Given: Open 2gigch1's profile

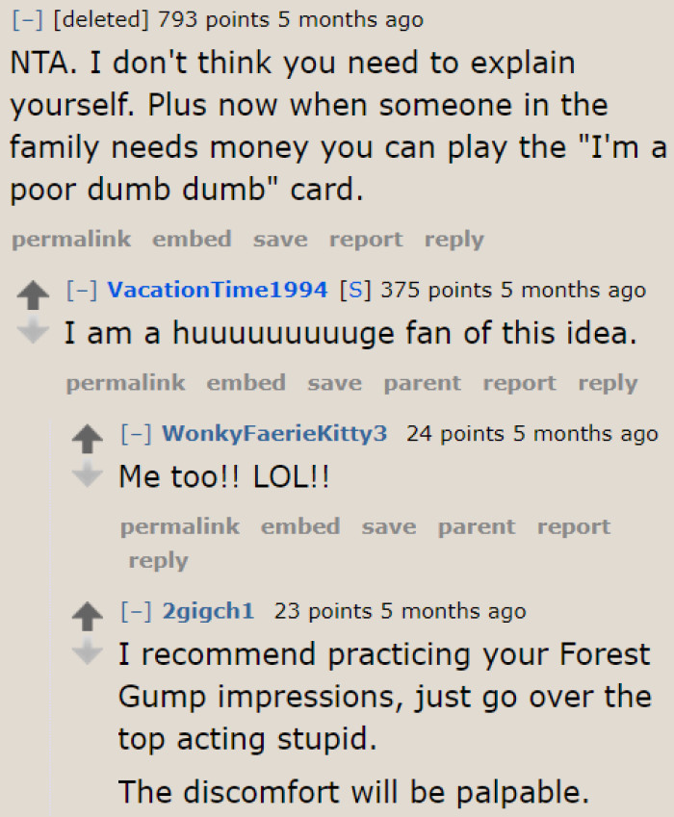Looking at the screenshot, I should tap(208, 610).
